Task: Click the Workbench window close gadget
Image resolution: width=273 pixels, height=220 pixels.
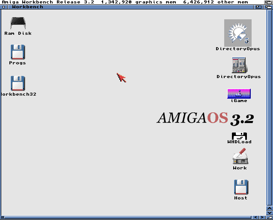Action: (x=4, y=7)
